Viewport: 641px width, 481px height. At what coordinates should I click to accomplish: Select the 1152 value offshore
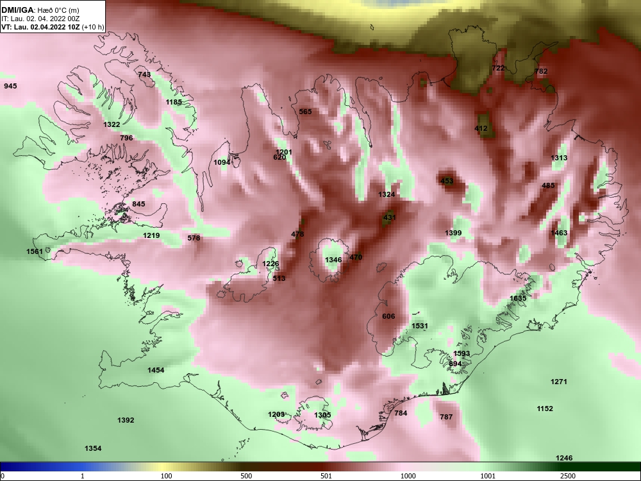545,409
